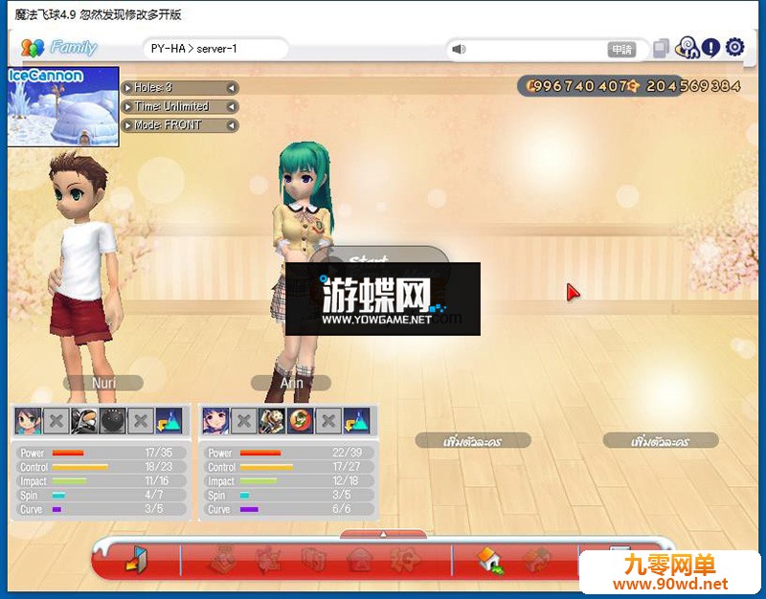Click the house with green arrow icon
Image resolution: width=766 pixels, height=599 pixels.
click(x=490, y=560)
